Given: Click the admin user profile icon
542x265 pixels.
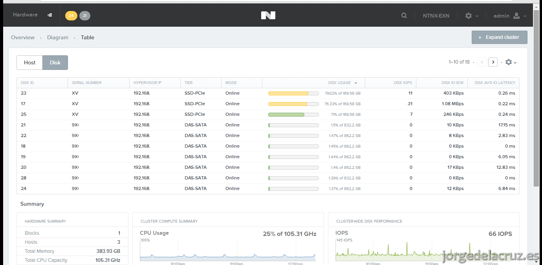Looking at the screenshot, I should (x=516, y=16).
